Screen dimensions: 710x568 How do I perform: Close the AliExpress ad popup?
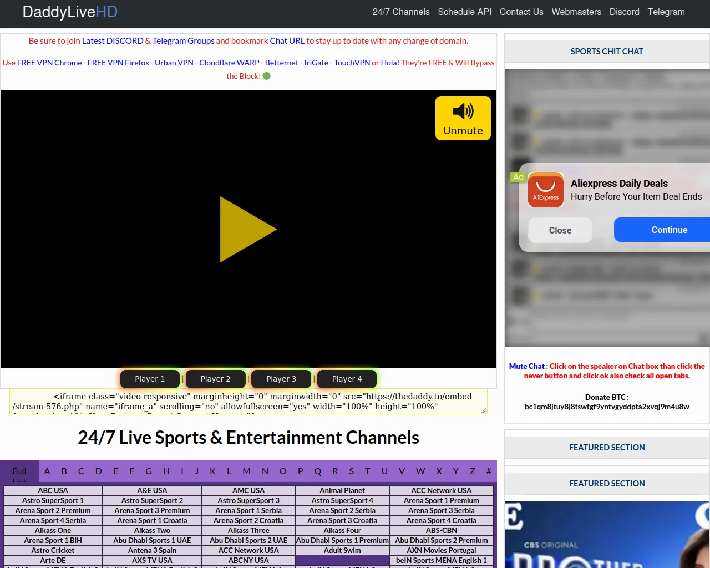click(560, 230)
